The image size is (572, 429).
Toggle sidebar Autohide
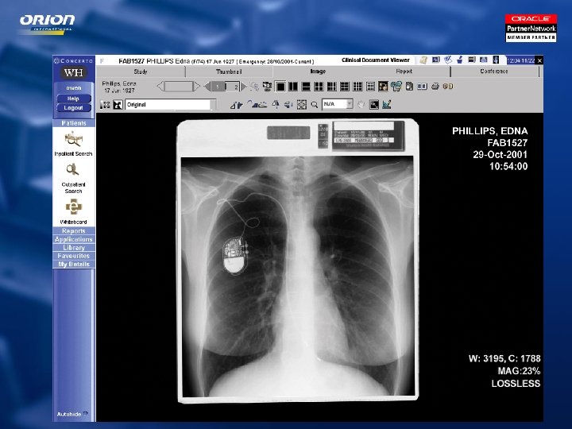(72, 414)
